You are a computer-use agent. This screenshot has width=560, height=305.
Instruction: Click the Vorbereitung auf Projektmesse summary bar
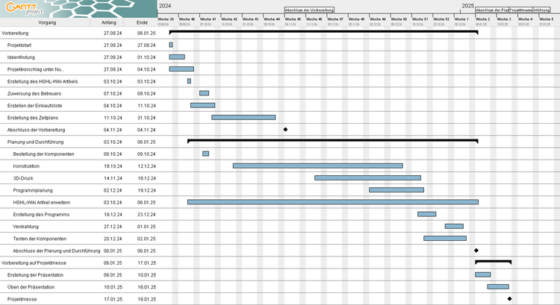pos(493,262)
